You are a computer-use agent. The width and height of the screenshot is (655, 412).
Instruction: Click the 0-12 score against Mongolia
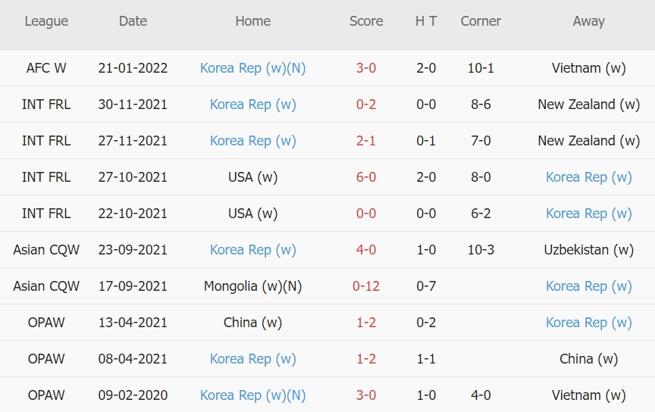366,286
